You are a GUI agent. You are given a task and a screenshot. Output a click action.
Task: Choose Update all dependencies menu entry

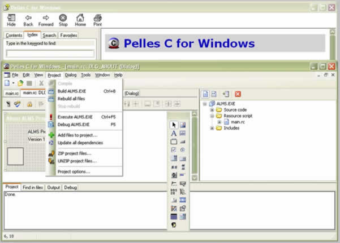tap(84, 143)
